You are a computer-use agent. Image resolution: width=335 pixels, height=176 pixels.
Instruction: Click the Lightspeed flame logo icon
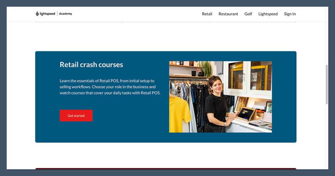coord(37,14)
